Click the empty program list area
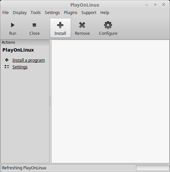Image resolution: width=170 pixels, height=172 pixels. 110,101
